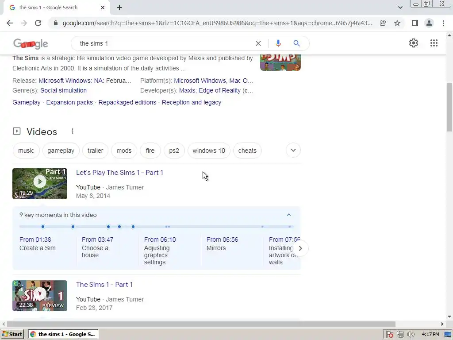Screen dimensions: 453x340
Task: Open The Sims cover image thumbnail
Action: click(x=280, y=62)
